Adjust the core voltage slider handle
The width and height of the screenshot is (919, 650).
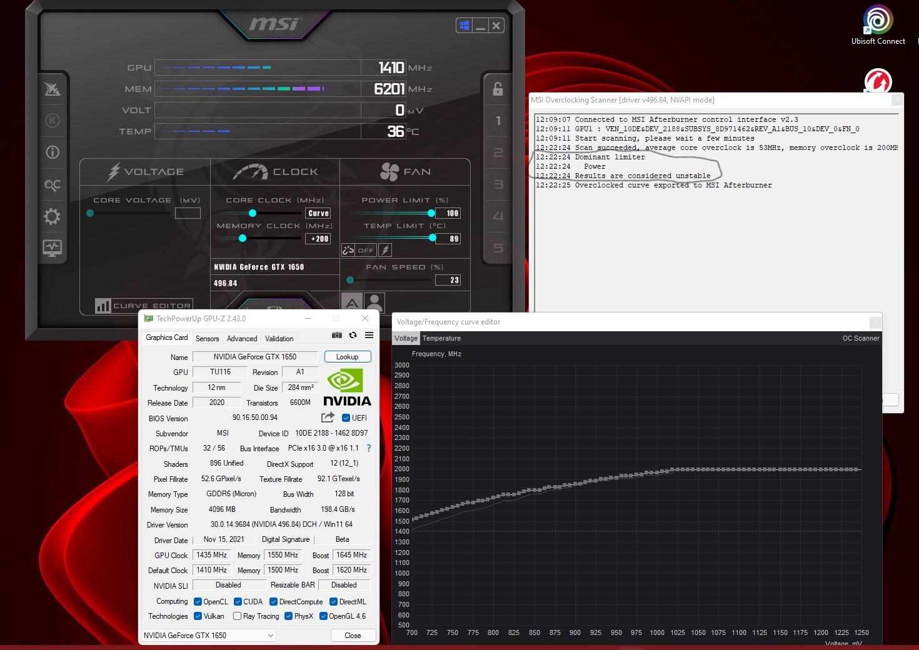click(x=90, y=213)
